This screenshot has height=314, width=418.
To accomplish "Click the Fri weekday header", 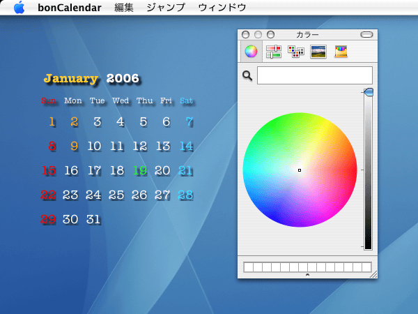I will pos(166,101).
